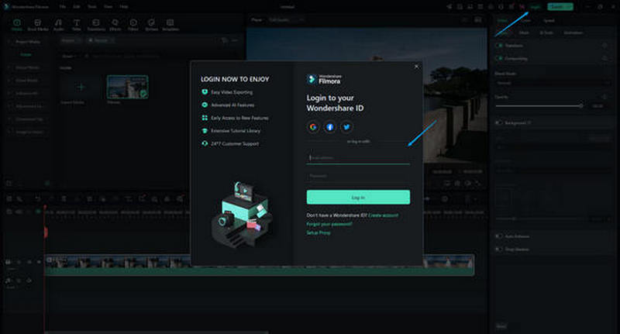The width and height of the screenshot is (620, 334).
Task: Open the File menu
Action: pyautogui.click(x=63, y=7)
